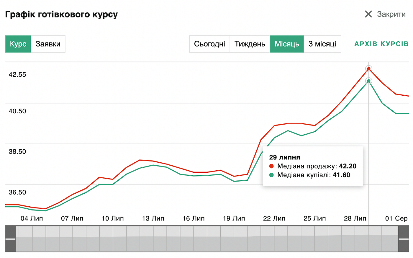Select the Місяць period
The width and height of the screenshot is (413, 258).
[x=287, y=44]
